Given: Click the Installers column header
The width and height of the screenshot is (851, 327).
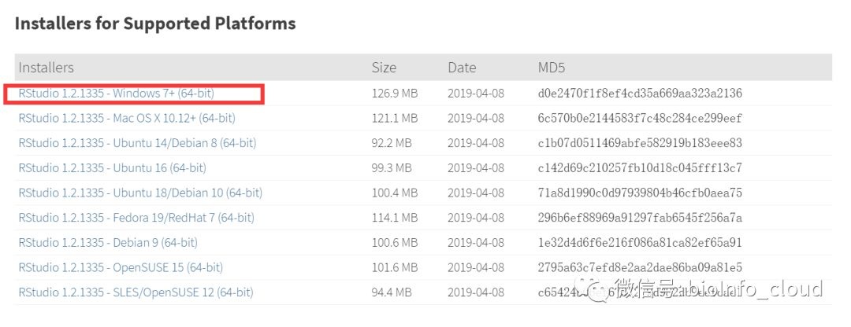Looking at the screenshot, I should point(46,68).
